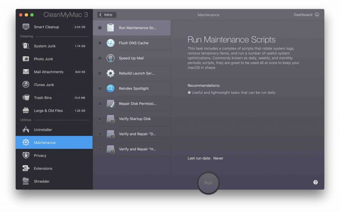This screenshot has height=212, width=340.
Task: Tick the Run Maintenance Scripts checkbox
Action: (x=100, y=28)
